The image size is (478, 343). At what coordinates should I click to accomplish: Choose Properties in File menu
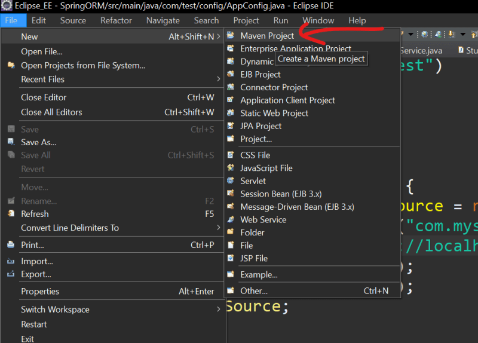pos(112,291)
